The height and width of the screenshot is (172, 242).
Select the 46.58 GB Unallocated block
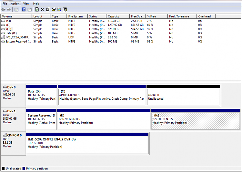[183, 95]
